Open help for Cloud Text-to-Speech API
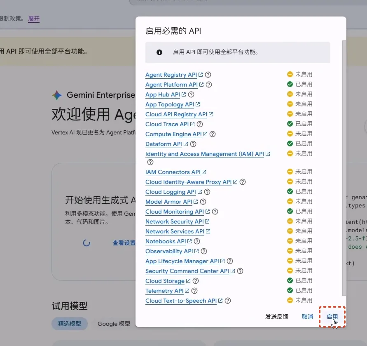 click(228, 301)
